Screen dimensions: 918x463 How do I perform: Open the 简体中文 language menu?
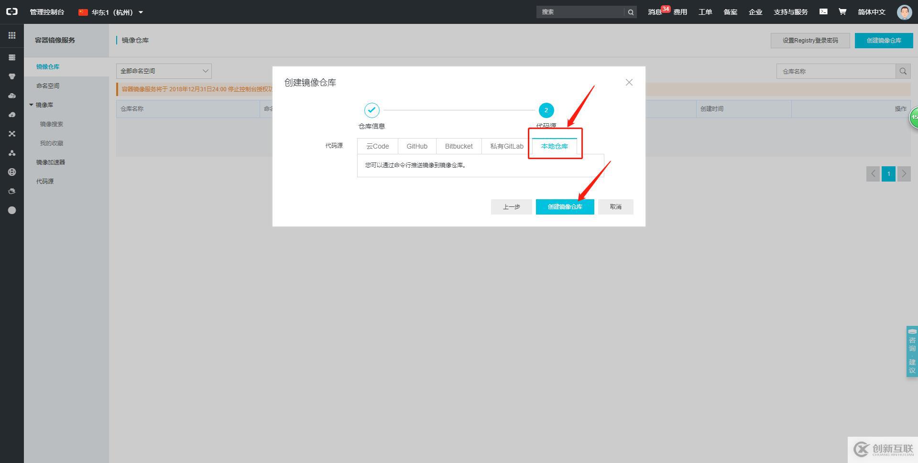point(872,12)
